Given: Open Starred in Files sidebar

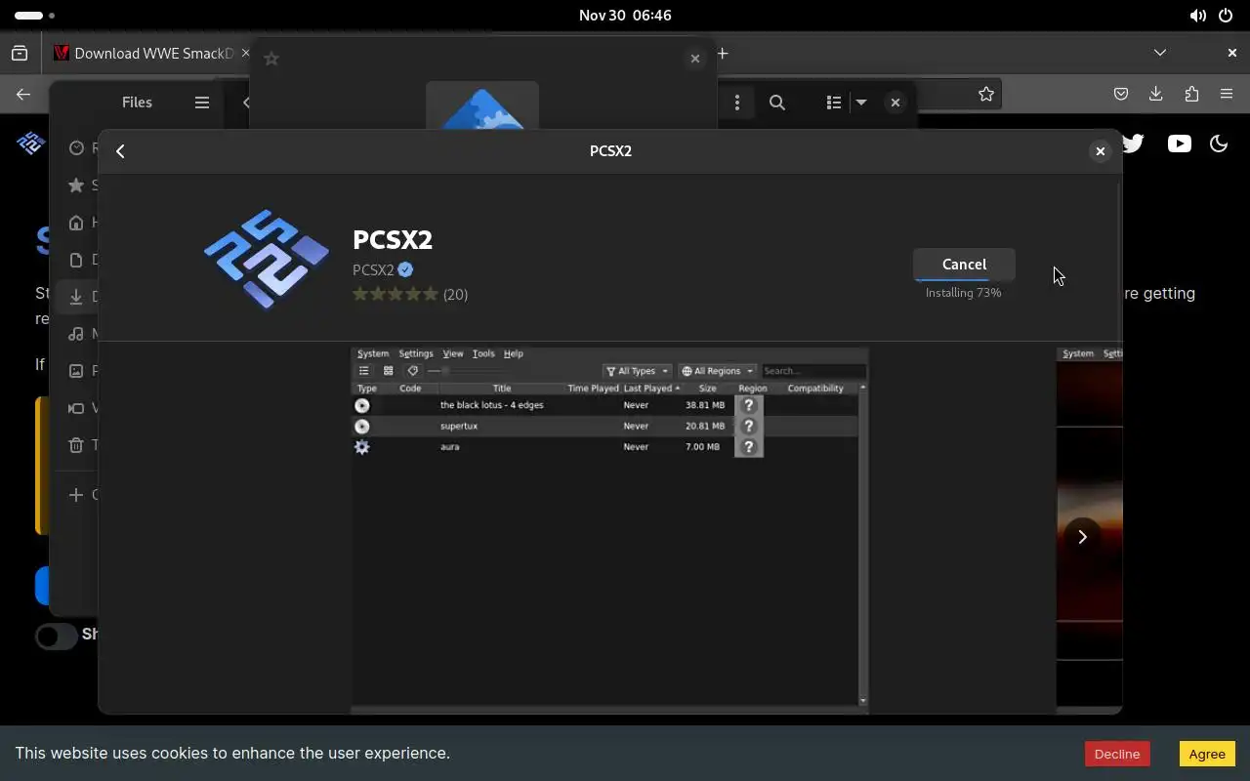Looking at the screenshot, I should (76, 185).
